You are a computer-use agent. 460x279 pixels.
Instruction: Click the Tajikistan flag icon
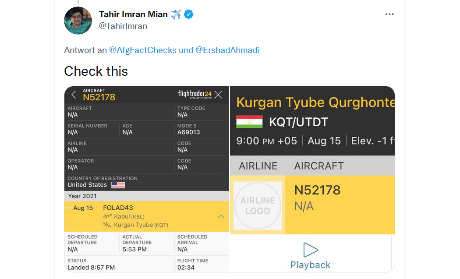[249, 122]
